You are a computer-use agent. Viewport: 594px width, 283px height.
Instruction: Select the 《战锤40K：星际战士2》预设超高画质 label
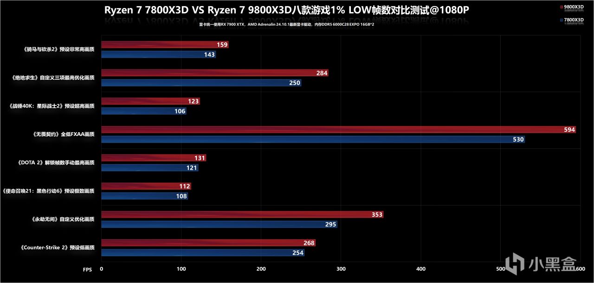pos(51,106)
